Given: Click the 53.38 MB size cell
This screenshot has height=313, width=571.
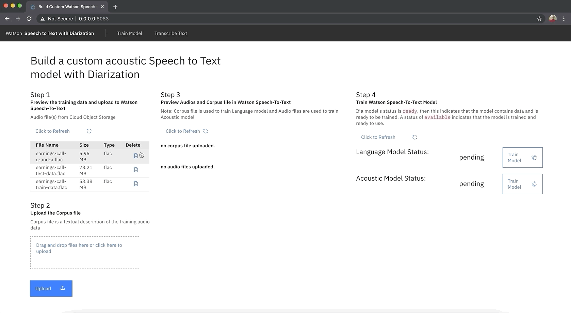Looking at the screenshot, I should [x=86, y=184].
